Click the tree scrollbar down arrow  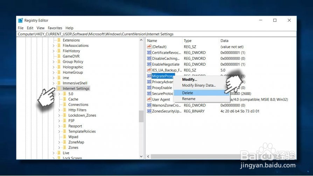[x=141, y=156]
